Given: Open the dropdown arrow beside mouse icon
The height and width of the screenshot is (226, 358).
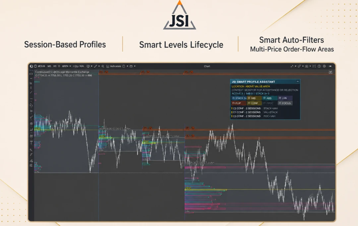Looking at the screenshot, I should click(x=127, y=66).
